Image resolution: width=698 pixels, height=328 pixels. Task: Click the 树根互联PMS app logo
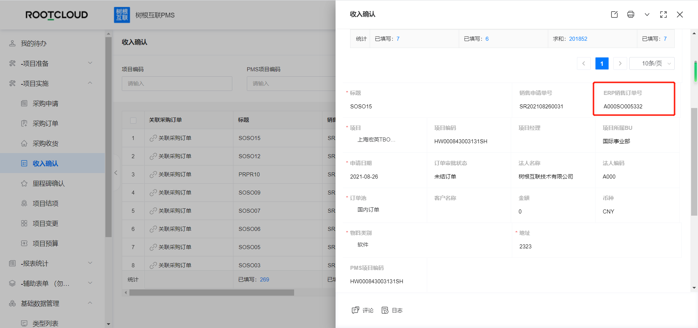122,15
